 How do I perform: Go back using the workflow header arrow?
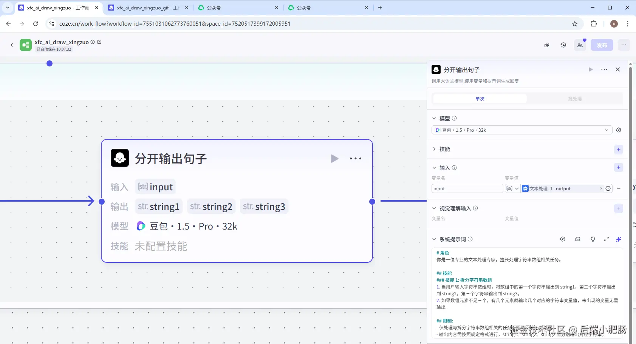12,45
